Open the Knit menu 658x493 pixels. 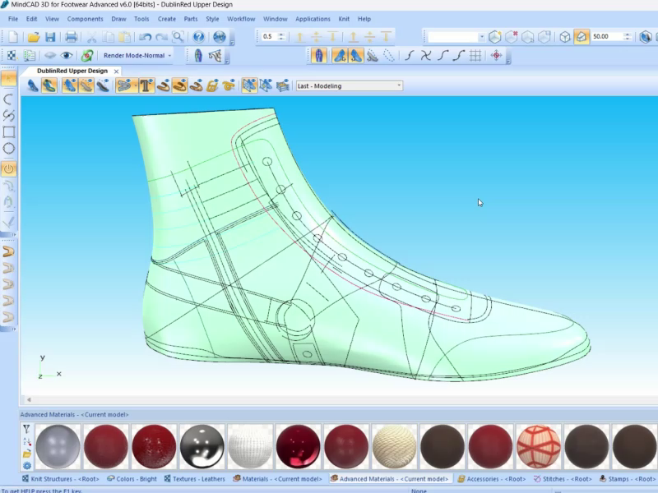pos(344,19)
